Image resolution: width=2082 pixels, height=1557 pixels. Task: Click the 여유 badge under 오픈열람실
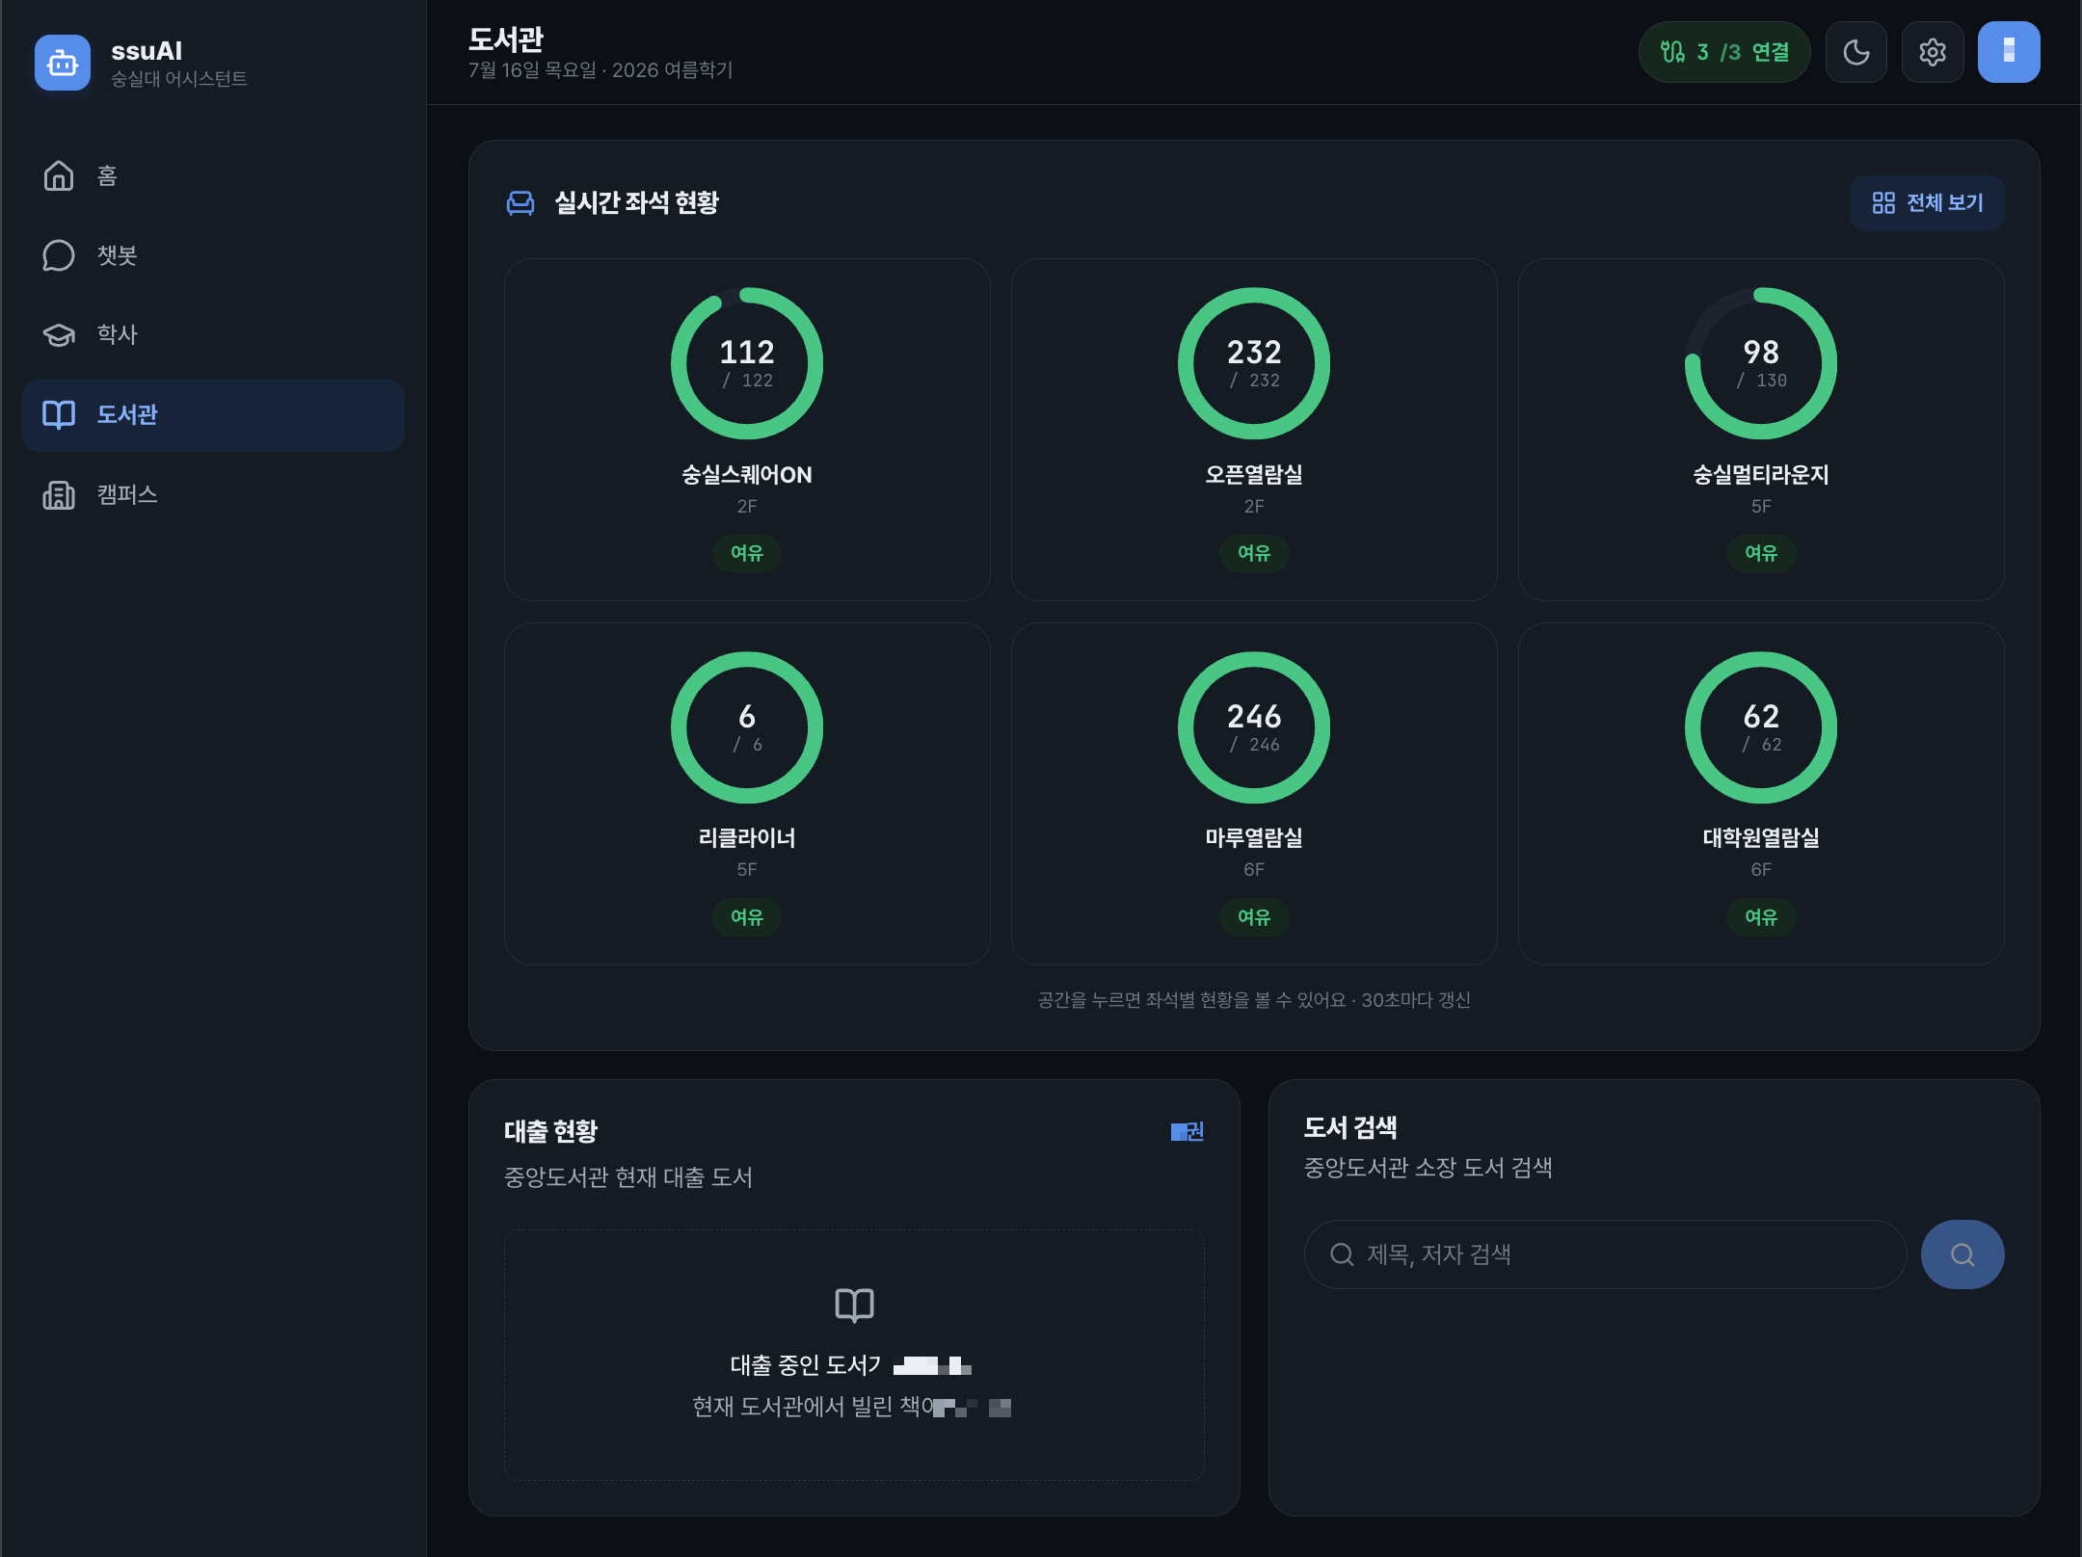click(1254, 553)
